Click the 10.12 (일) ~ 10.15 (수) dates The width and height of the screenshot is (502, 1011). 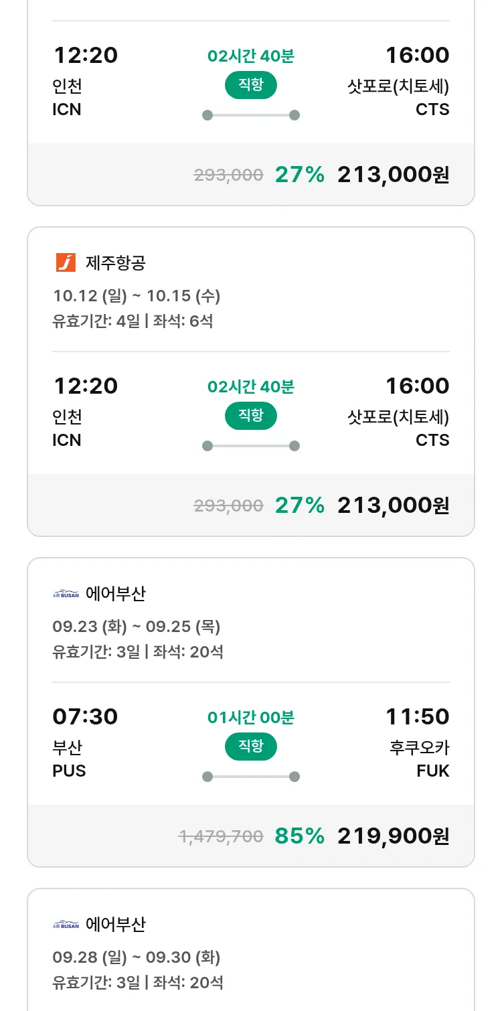[x=136, y=295]
